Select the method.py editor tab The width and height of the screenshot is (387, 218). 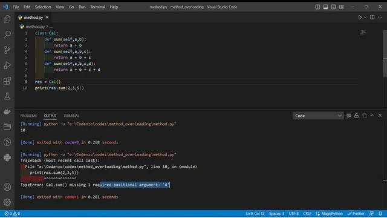click(33, 18)
